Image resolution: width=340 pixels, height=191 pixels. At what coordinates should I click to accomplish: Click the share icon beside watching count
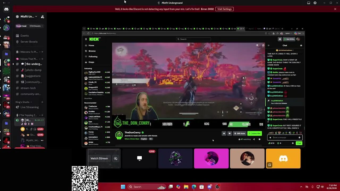coord(254,139)
